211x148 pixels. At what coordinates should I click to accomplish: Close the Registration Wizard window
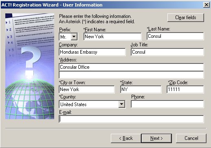click(207, 5)
